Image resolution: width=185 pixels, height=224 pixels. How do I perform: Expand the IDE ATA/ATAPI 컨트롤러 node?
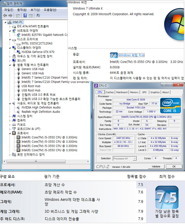click(x=10, y=26)
